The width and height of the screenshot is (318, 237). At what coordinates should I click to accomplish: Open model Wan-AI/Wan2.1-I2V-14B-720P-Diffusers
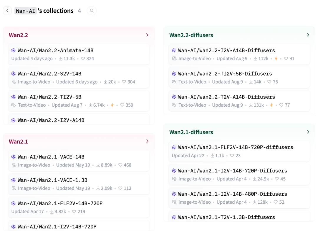coord(239,174)
